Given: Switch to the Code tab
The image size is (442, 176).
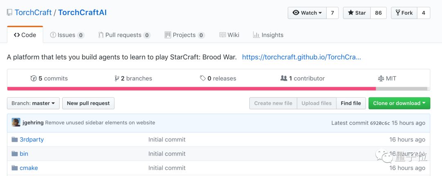Looking at the screenshot, I should (25, 35).
